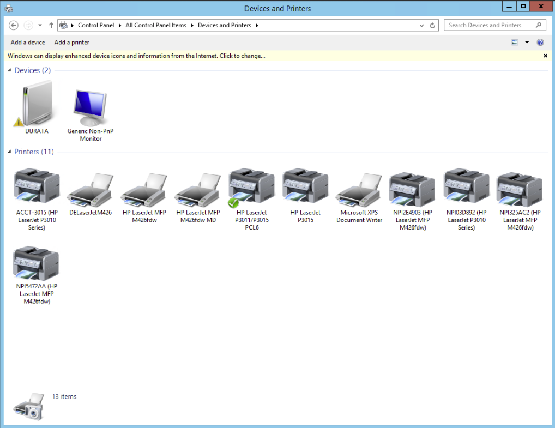Collapse the Devices (2) group

pyautogui.click(x=10, y=71)
